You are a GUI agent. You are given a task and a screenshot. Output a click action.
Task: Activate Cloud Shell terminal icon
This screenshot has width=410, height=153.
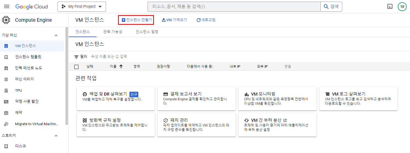click(390, 7)
